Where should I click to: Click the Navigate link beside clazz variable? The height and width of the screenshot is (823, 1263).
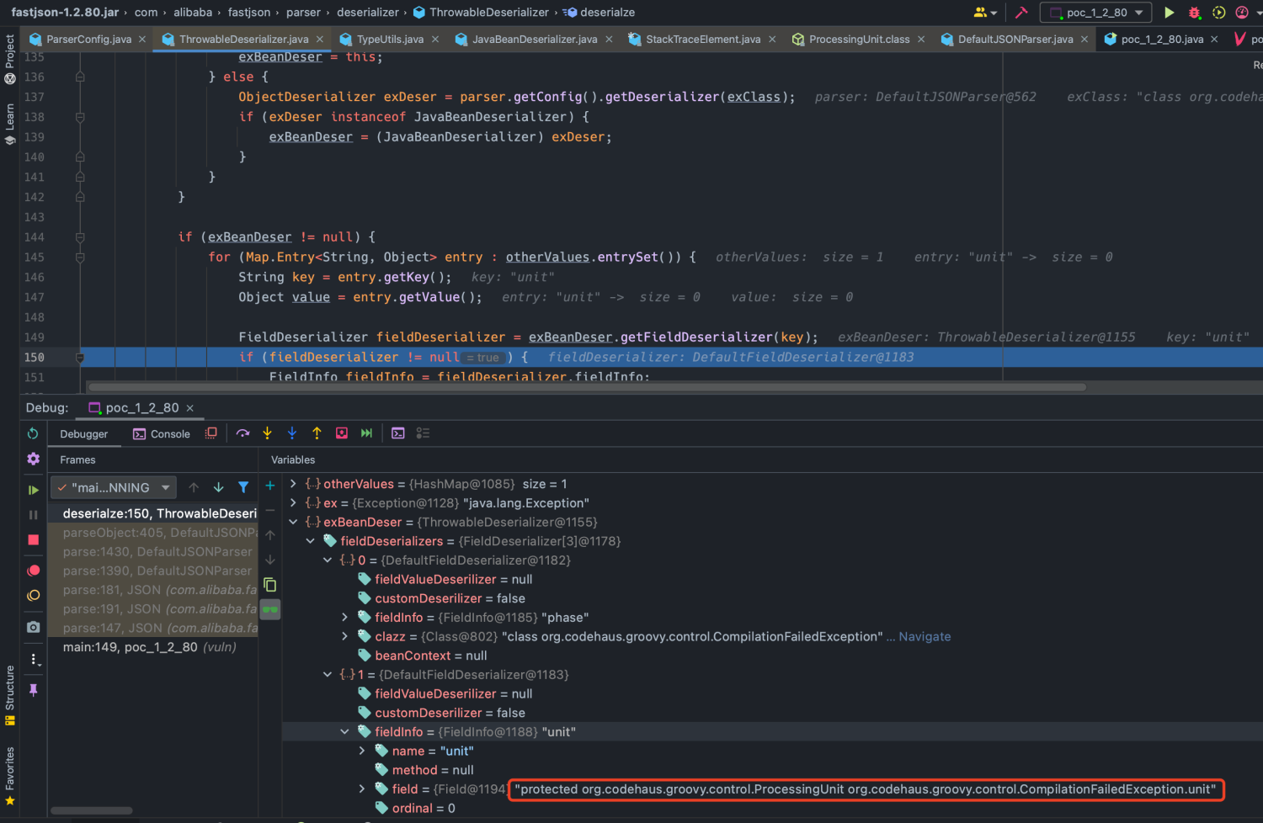(x=925, y=636)
